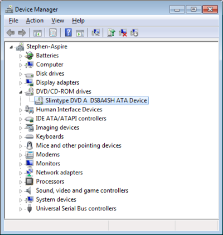The width and height of the screenshot is (223, 235).
Task: Click the Forward arrow toolbar icon
Action: (22, 33)
